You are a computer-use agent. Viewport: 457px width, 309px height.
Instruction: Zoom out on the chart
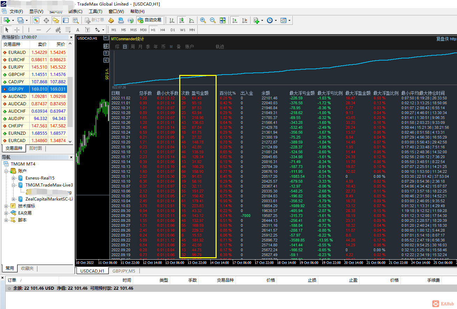pyautogui.click(x=213, y=20)
